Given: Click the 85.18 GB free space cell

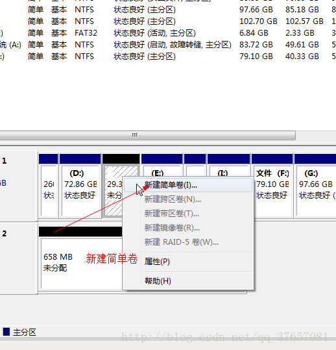Looking at the screenshot, I should tap(302, 10).
